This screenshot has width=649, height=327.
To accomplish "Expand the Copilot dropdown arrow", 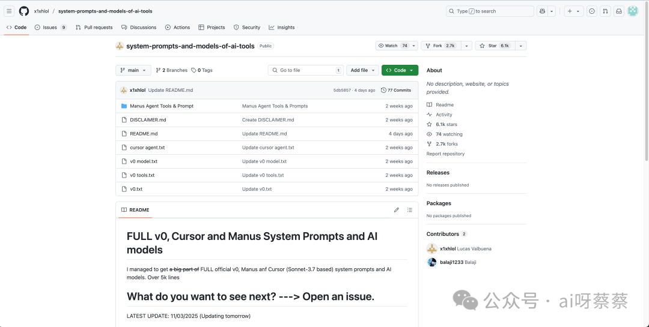I will [x=552, y=11].
